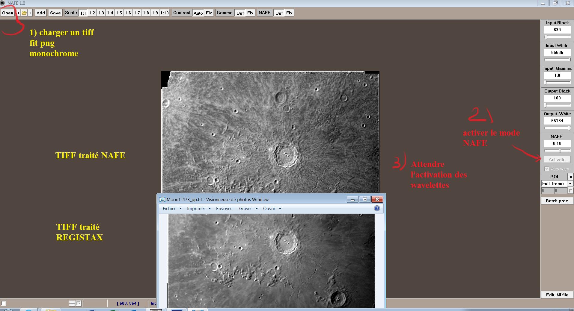The height and width of the screenshot is (311, 574).
Task: Click the Output White slider
Action: [557, 128]
